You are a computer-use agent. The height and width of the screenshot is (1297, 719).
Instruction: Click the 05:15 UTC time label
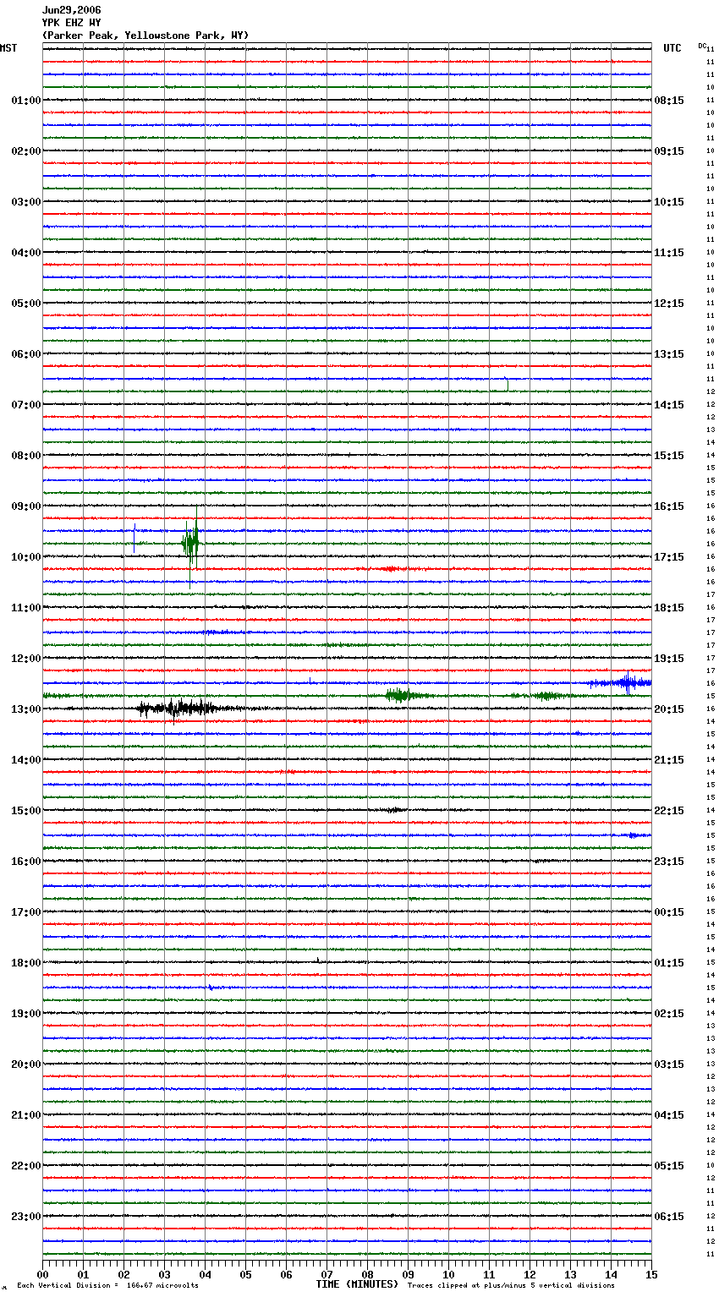[669, 1166]
